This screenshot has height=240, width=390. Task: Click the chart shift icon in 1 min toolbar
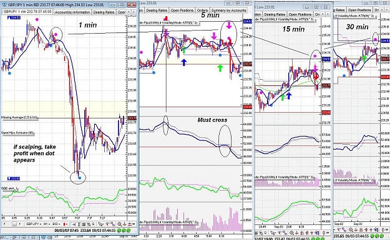74,224
